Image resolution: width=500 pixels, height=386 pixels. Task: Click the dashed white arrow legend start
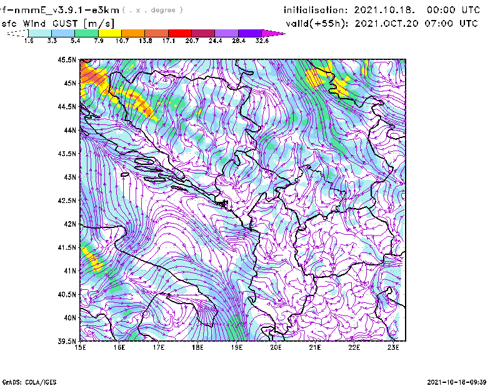tap(17, 33)
